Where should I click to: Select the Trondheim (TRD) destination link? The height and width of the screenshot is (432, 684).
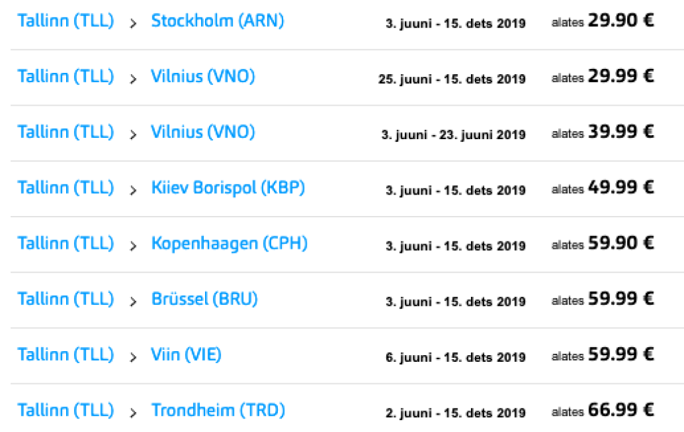click(x=218, y=410)
